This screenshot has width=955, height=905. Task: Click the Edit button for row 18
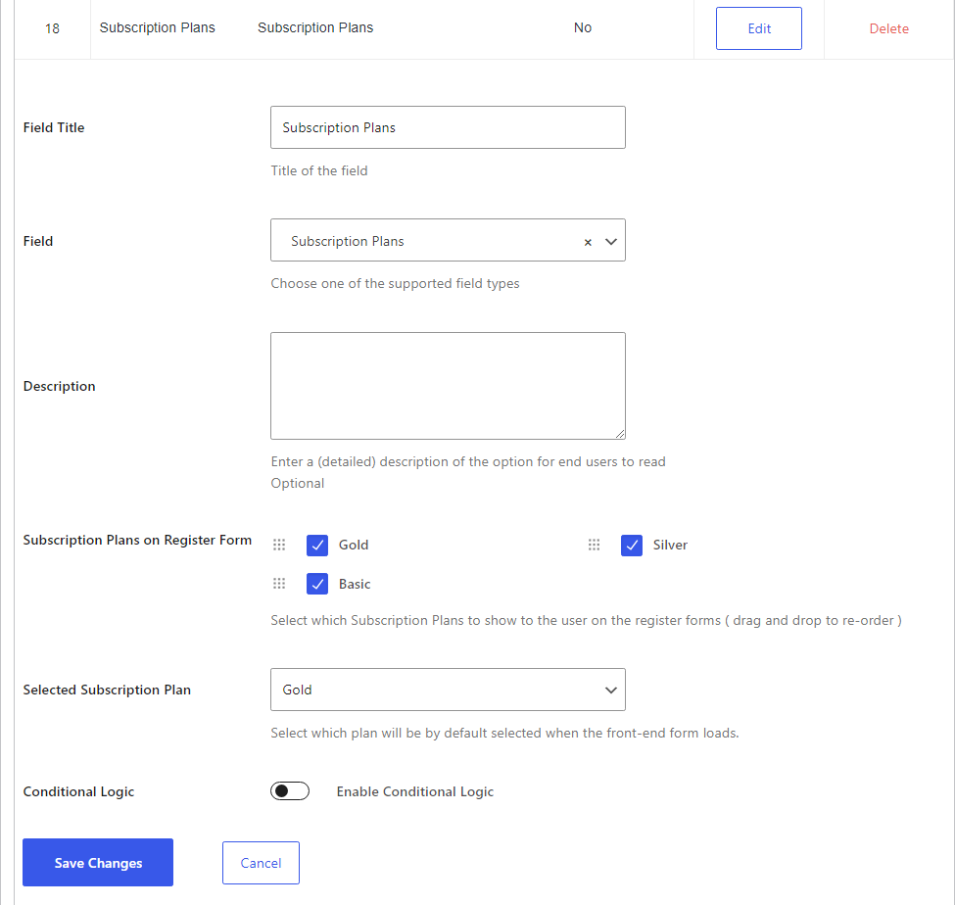[x=759, y=28]
